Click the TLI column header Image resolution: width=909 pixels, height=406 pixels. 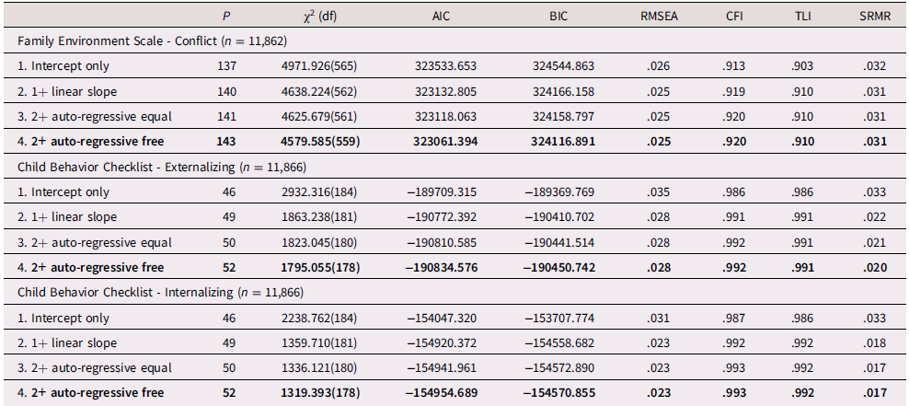803,17
